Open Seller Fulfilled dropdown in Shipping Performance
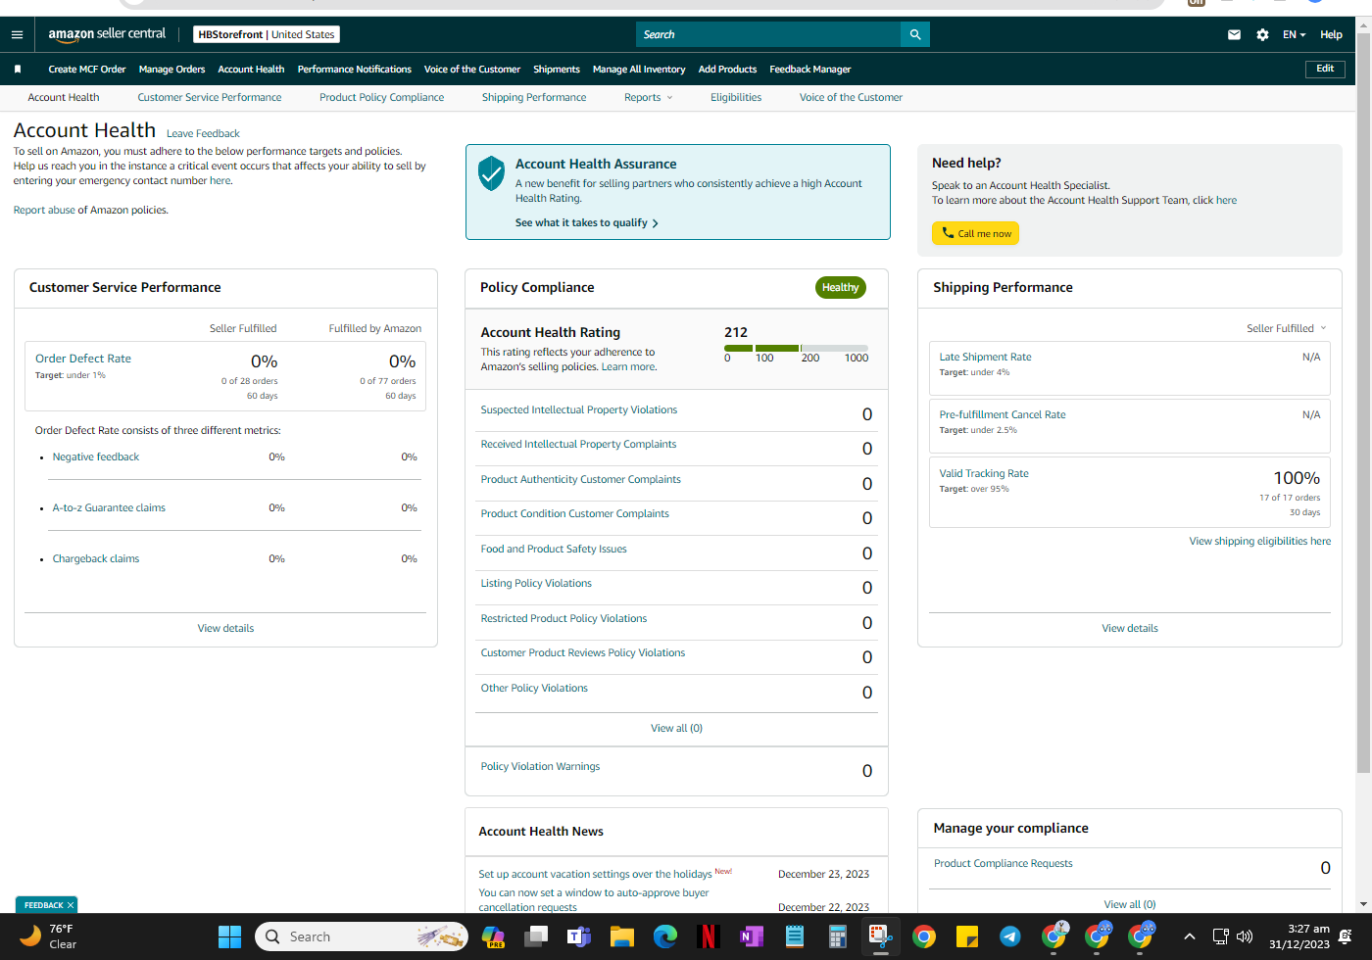The width and height of the screenshot is (1372, 960). tap(1286, 328)
